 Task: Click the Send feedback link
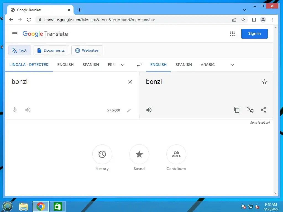click(260, 123)
